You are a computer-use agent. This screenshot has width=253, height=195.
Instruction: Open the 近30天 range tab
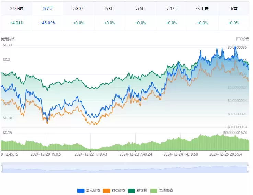(78, 9)
